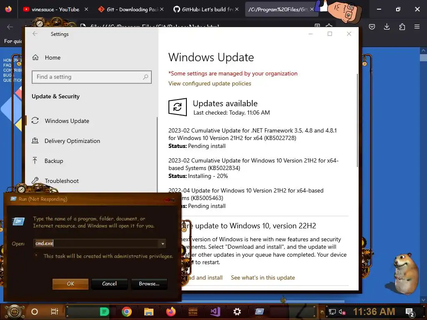The height and width of the screenshot is (320, 427).
Task: Open File Explorer from the taskbar
Action: pos(149,312)
